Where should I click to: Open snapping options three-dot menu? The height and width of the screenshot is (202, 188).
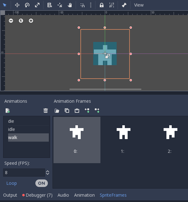[x=91, y=5]
